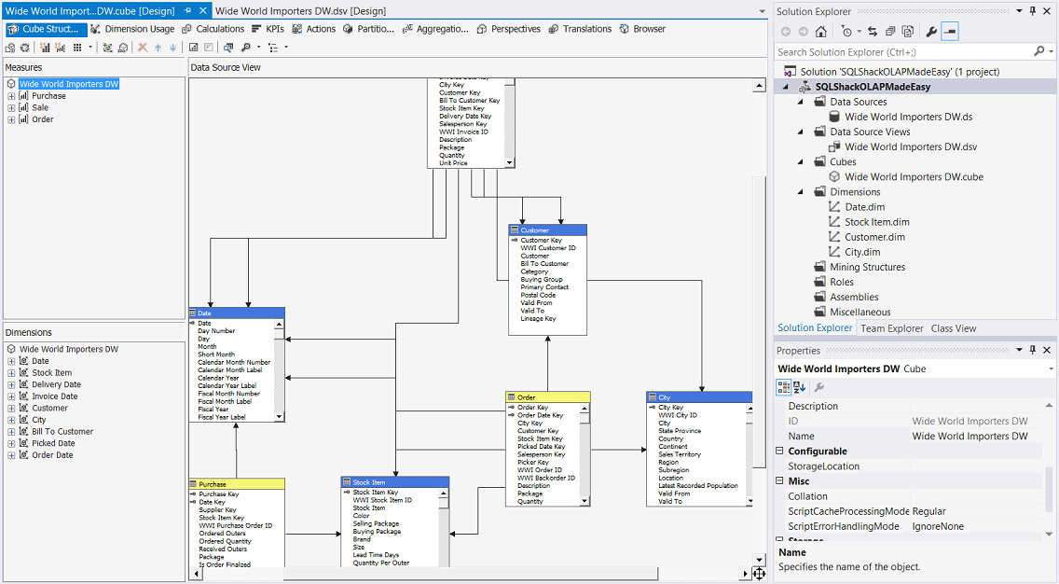Viewport: 1059px width, 584px height.
Task: Expand the Purchase measure group
Action: pyautogui.click(x=11, y=96)
